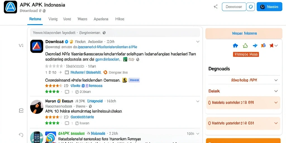Screen dimensions: 286x143
Task: Click the blue verified badge next to Download
Action: [66, 42]
